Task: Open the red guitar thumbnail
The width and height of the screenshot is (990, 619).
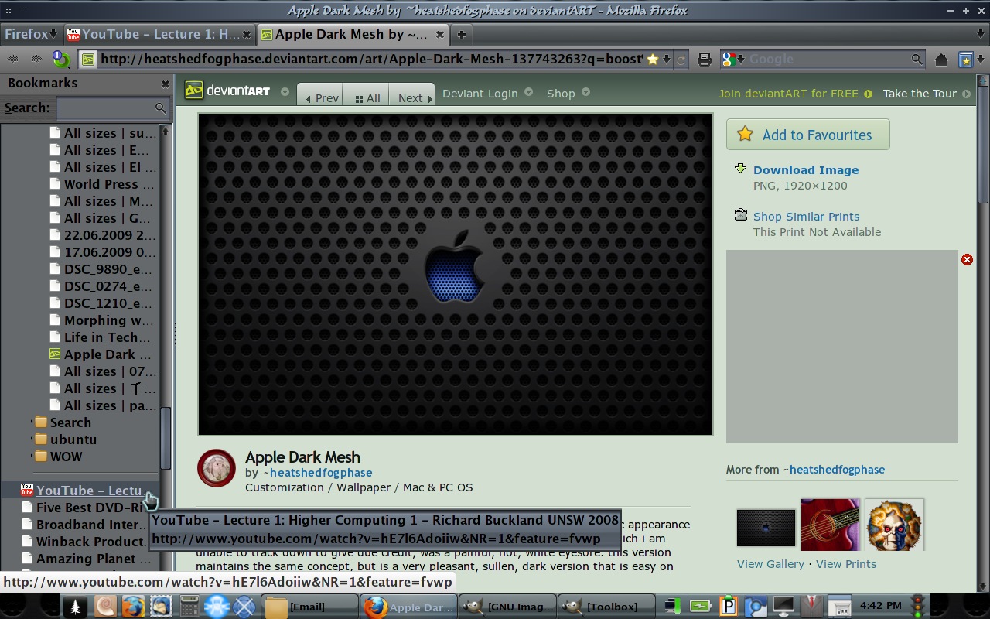Action: [x=830, y=525]
